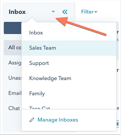Click the dark blue sidebar button
The image size is (121, 135).
coord(13,28)
